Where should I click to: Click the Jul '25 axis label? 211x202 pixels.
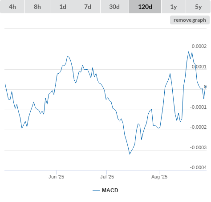(107, 177)
